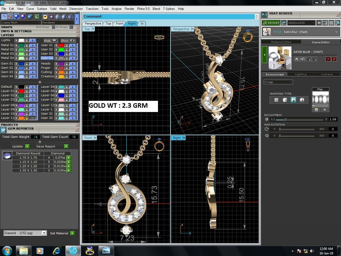The height and width of the screenshot is (256, 341).
Task: Toggle visibility of Heads layer
Action: [72, 64]
